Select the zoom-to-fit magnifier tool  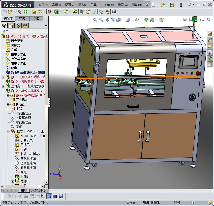(95, 19)
